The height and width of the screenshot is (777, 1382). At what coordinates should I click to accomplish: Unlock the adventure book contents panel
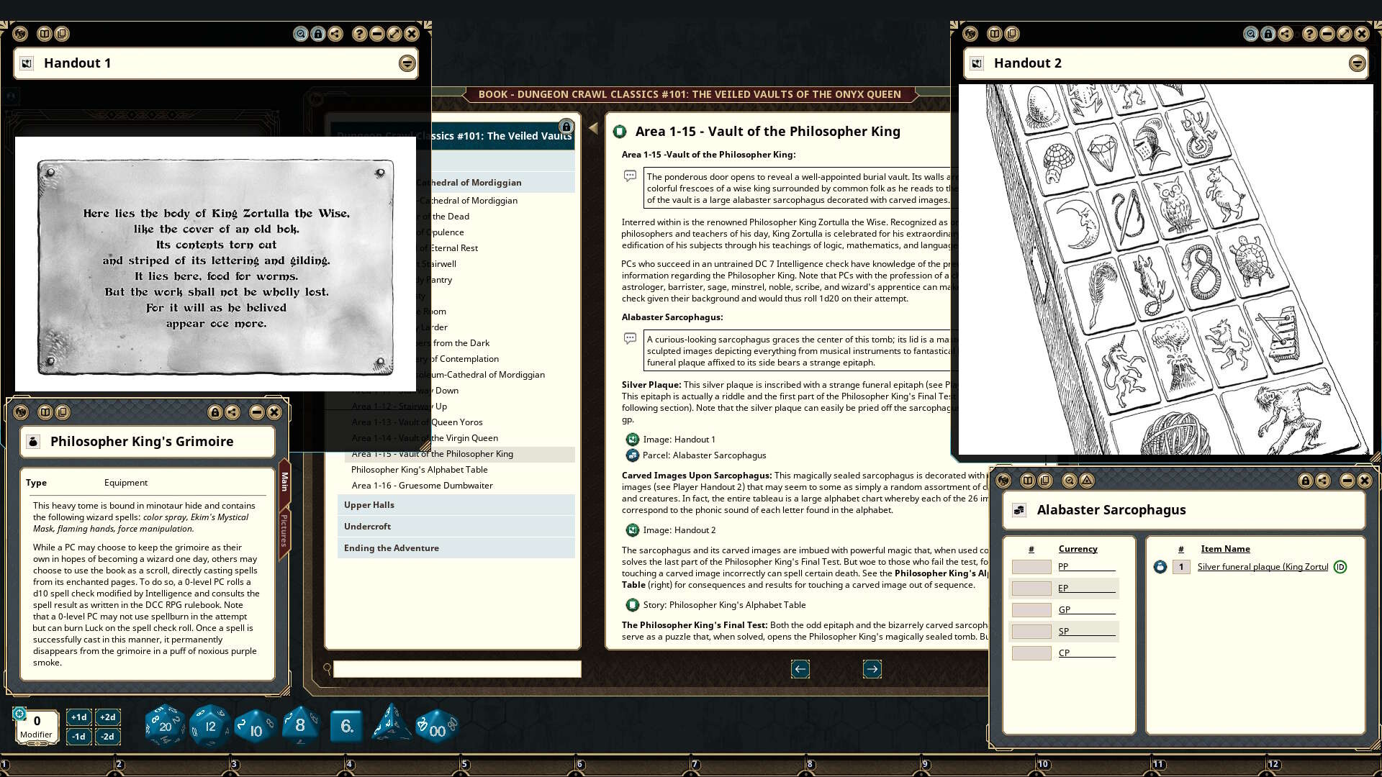tap(566, 125)
